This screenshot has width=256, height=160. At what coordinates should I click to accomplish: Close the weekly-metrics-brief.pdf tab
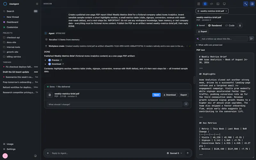coord(226,11)
